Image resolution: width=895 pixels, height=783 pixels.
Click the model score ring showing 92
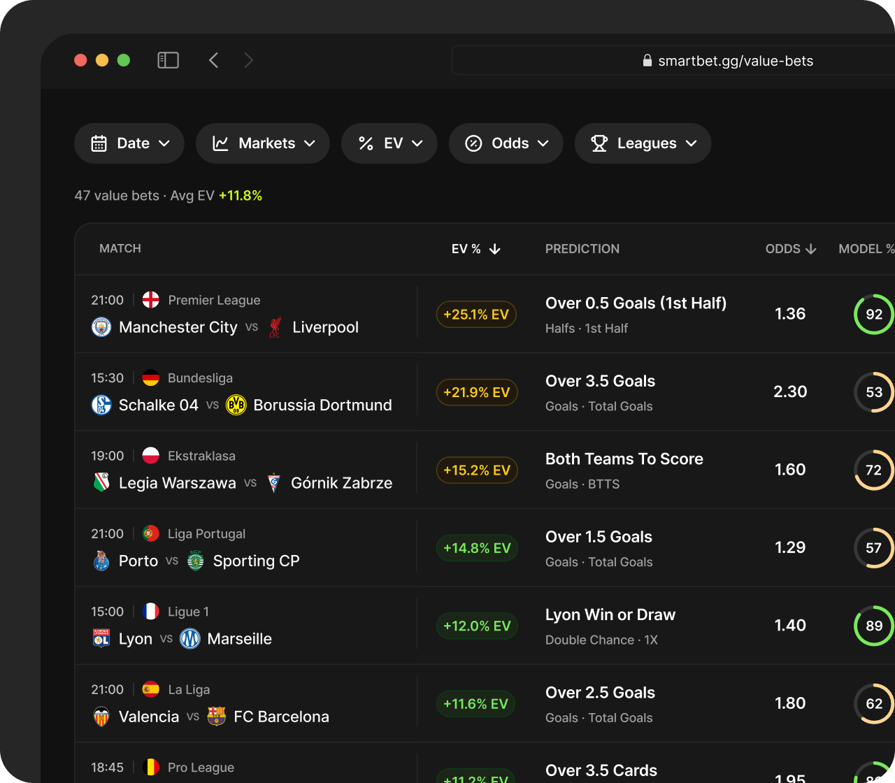click(x=874, y=315)
